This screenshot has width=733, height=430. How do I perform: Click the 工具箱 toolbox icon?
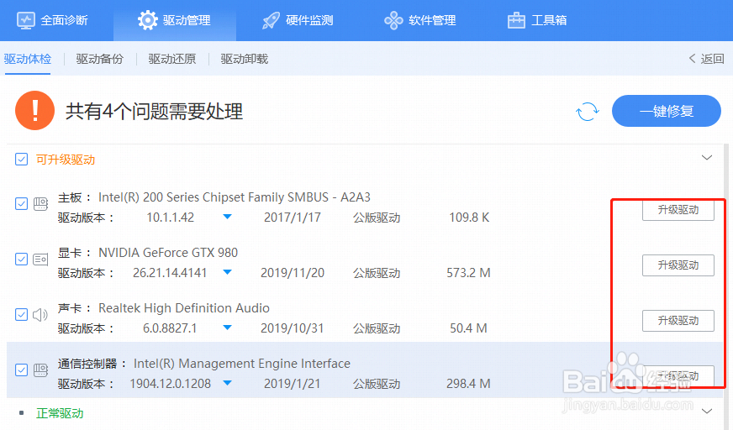[x=516, y=20]
